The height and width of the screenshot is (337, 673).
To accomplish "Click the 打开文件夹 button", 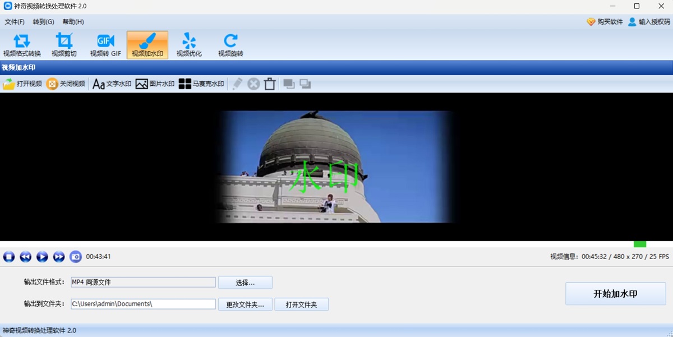I will coord(301,304).
